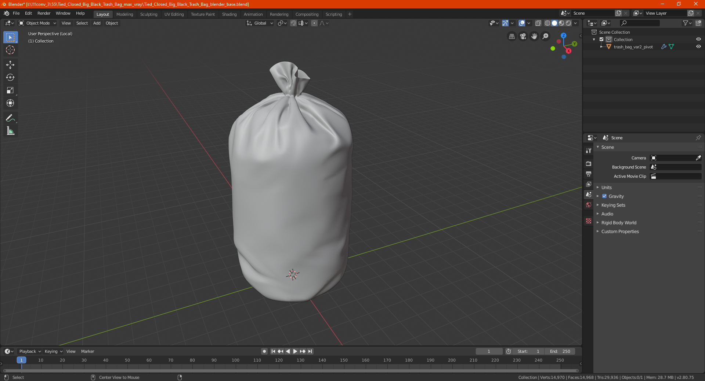
Task: Open the Texture properties tab
Action: click(x=589, y=221)
